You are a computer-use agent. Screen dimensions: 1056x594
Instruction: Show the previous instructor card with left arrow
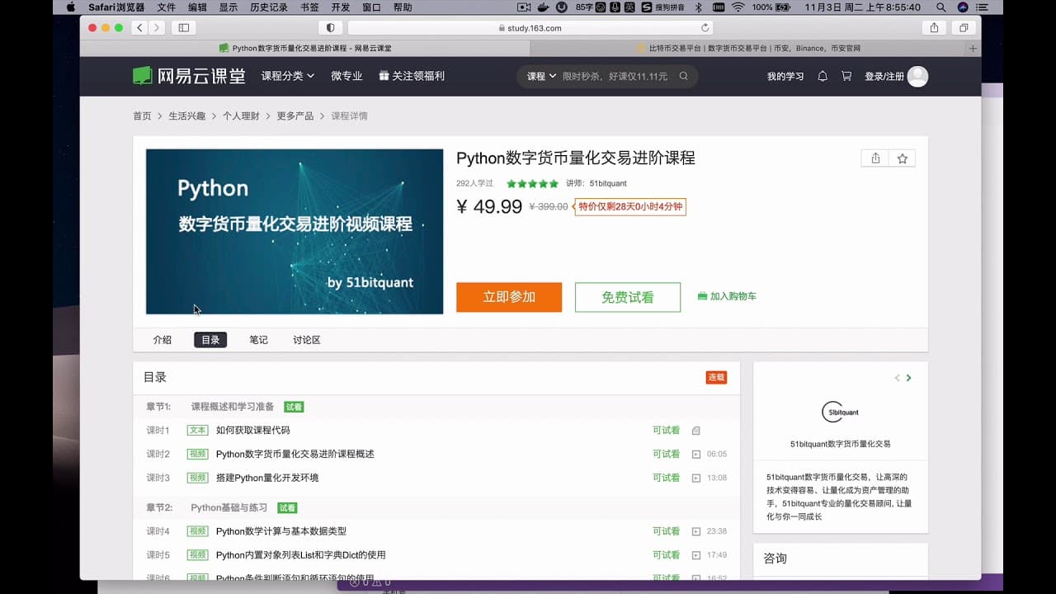tap(897, 378)
